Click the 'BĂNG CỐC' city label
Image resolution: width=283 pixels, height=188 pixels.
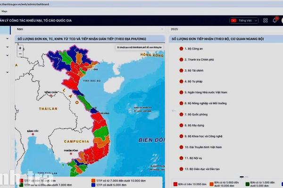[x=33, y=131]
